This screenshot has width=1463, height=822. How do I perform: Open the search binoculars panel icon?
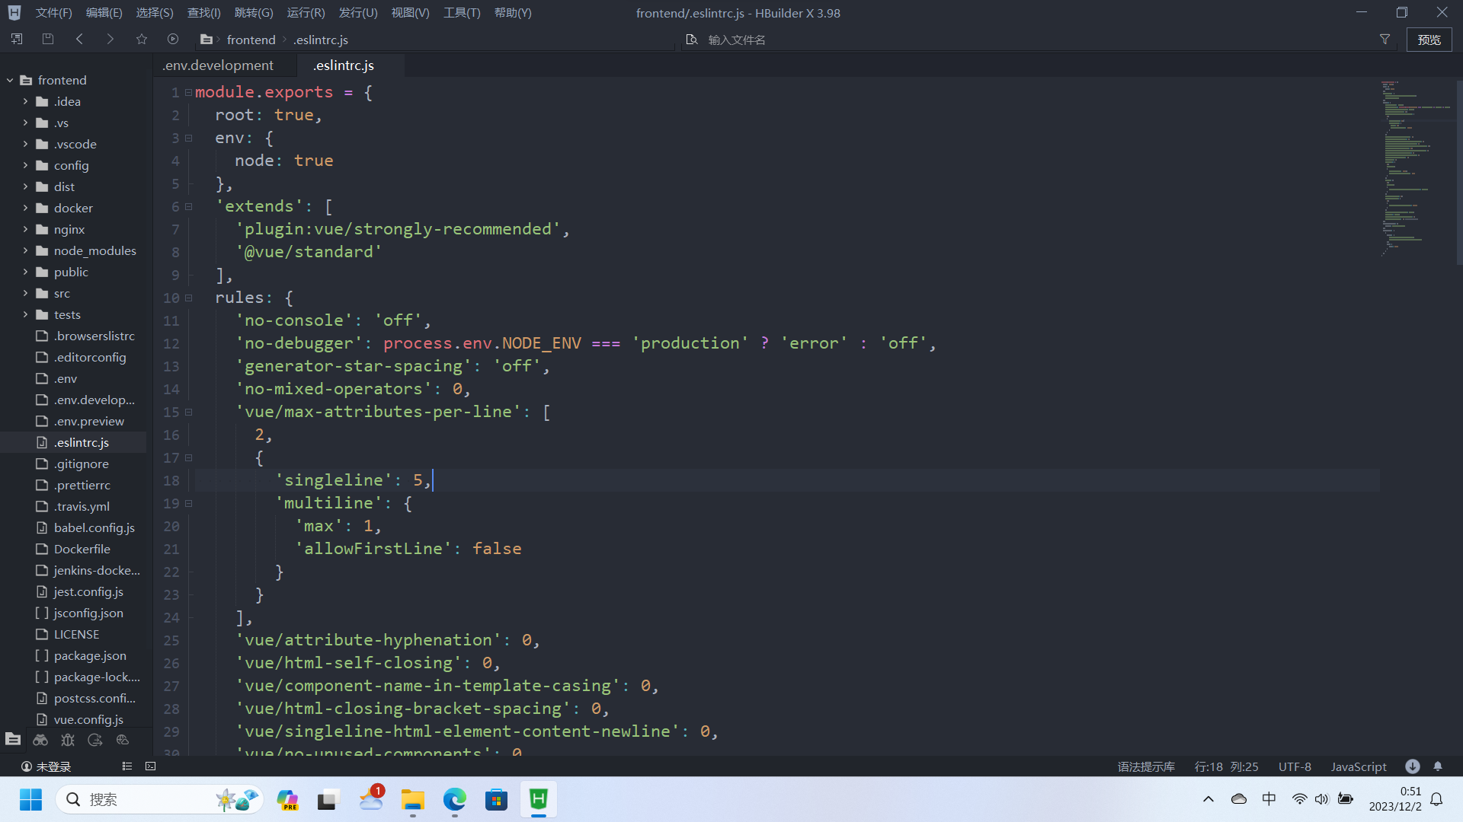[40, 740]
